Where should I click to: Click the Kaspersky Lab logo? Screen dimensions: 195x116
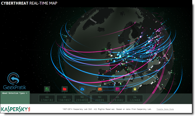[16, 109]
